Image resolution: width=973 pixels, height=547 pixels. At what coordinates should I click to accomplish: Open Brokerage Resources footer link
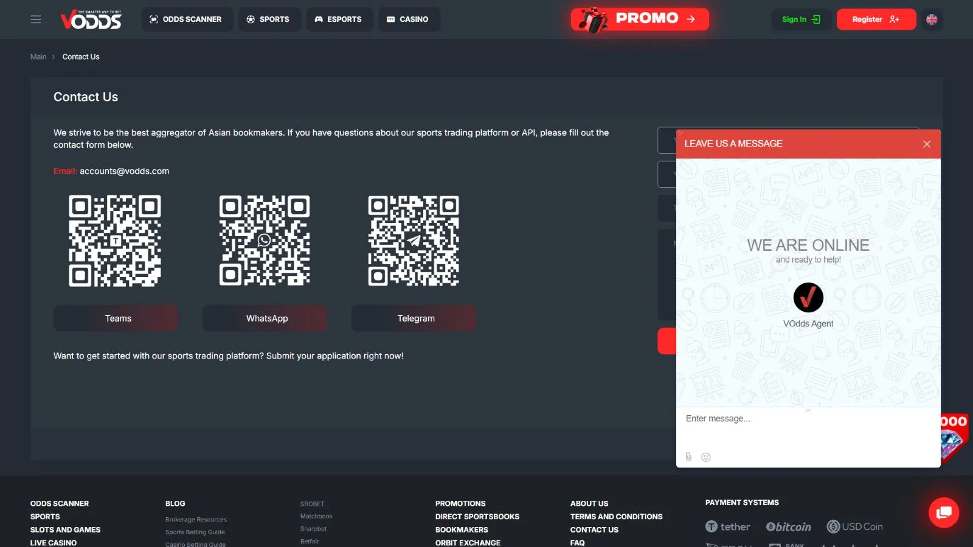[196, 520]
